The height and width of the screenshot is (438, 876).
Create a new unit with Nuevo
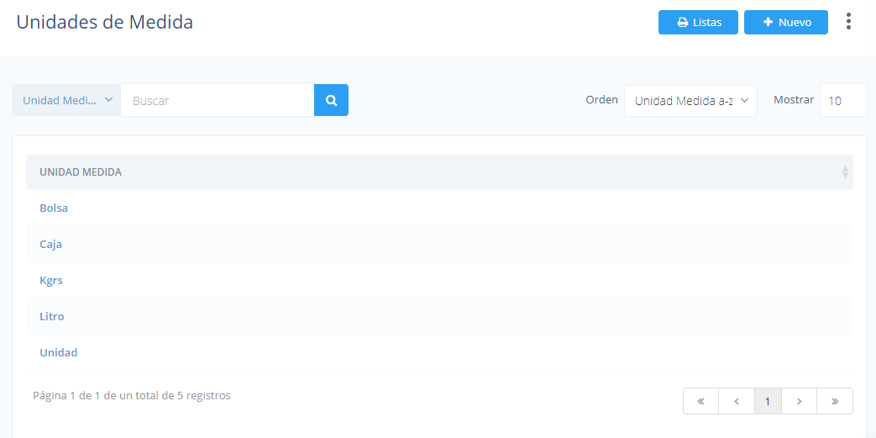[x=786, y=23]
